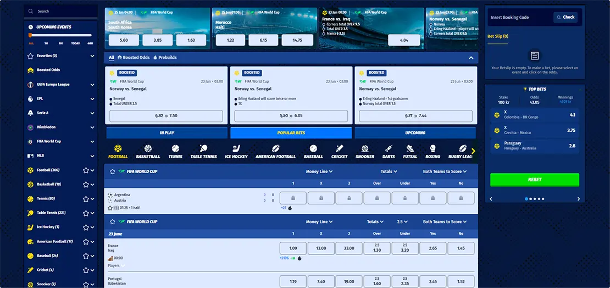Click the live scoreboard icon under Argentina Austria
The image size is (610, 288).
pyautogui.click(x=116, y=208)
